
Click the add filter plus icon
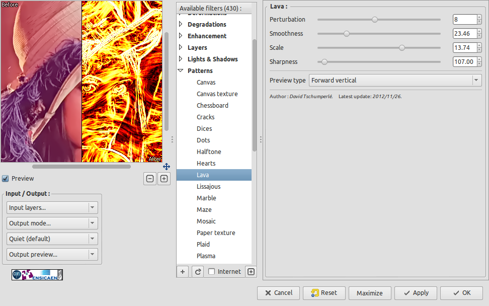tap(183, 272)
